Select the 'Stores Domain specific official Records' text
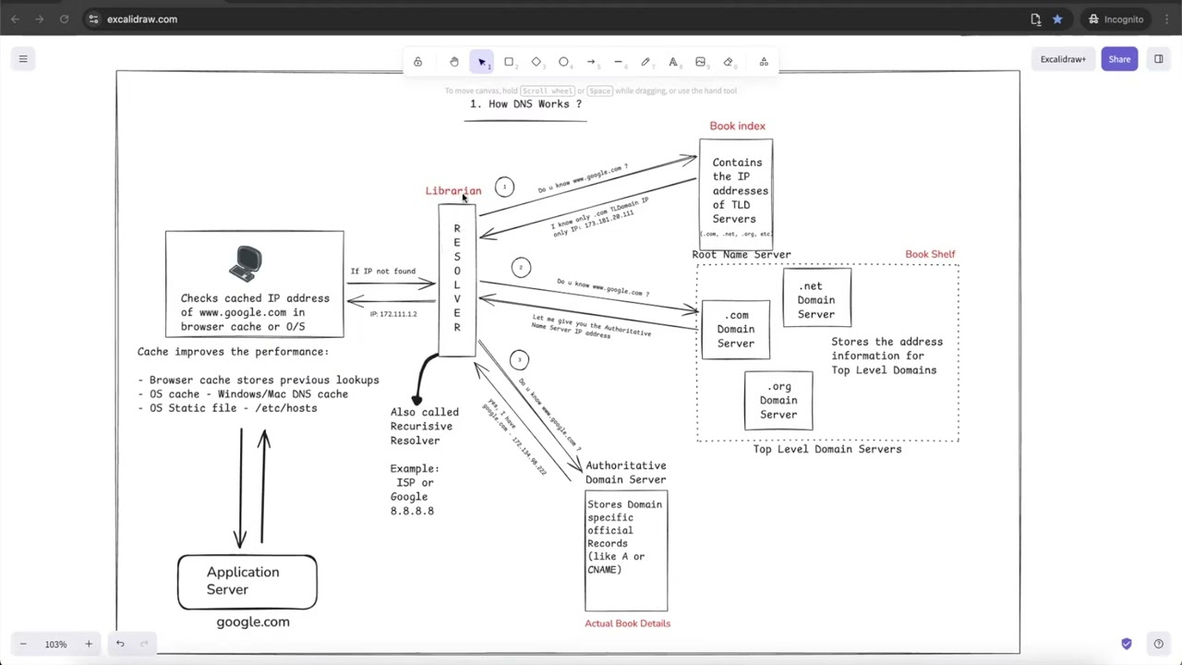Screen dimensions: 1182x665 point(624,537)
